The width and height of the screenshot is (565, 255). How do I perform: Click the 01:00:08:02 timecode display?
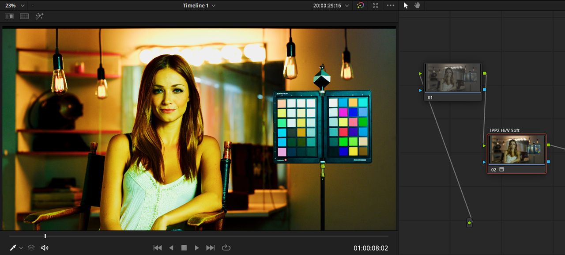point(371,248)
